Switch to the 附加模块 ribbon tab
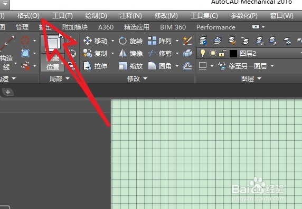302x209 pixels. point(75,27)
